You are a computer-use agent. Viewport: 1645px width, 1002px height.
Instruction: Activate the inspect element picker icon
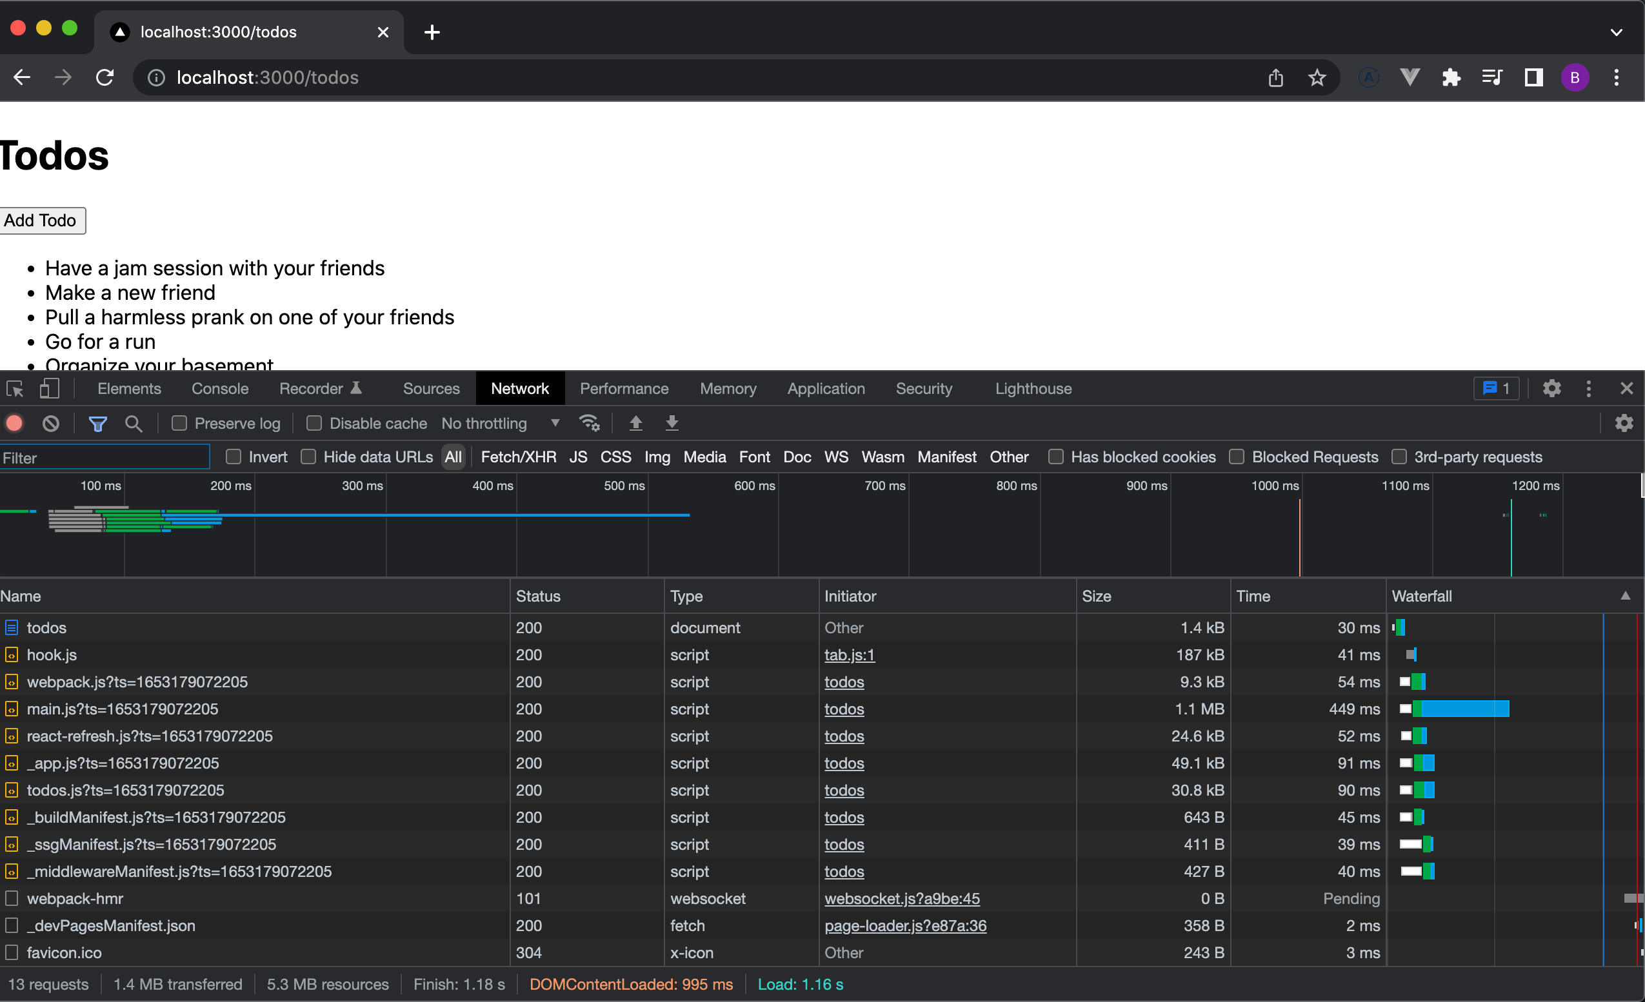click(x=15, y=389)
